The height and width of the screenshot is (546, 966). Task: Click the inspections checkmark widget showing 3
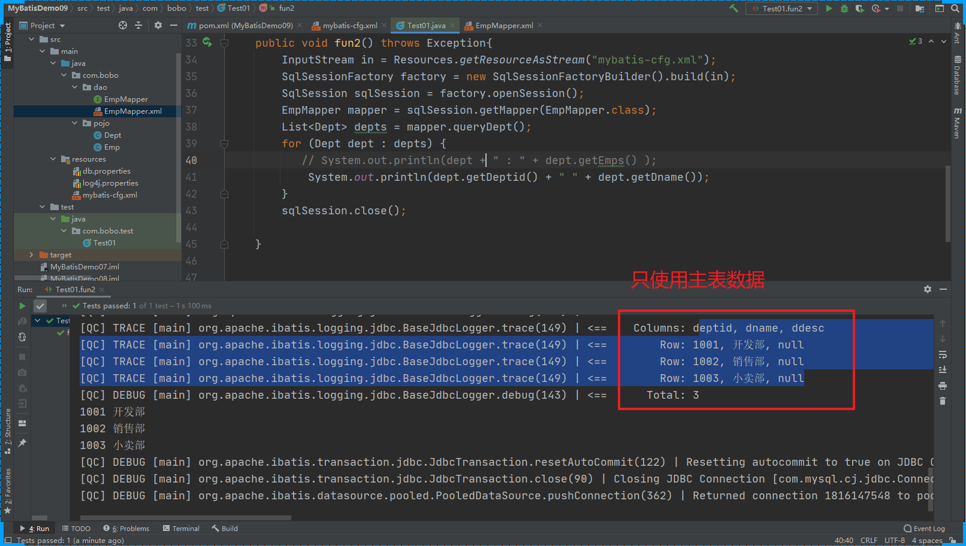point(916,41)
